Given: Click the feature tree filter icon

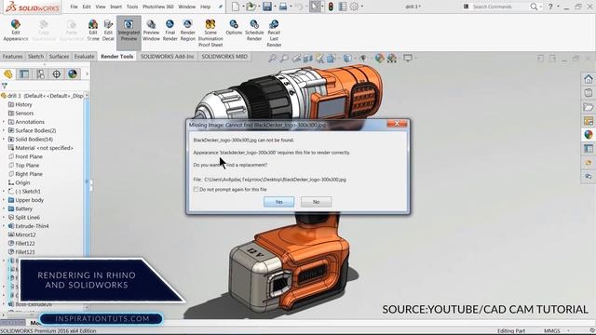Looking at the screenshot, I should point(5,87).
